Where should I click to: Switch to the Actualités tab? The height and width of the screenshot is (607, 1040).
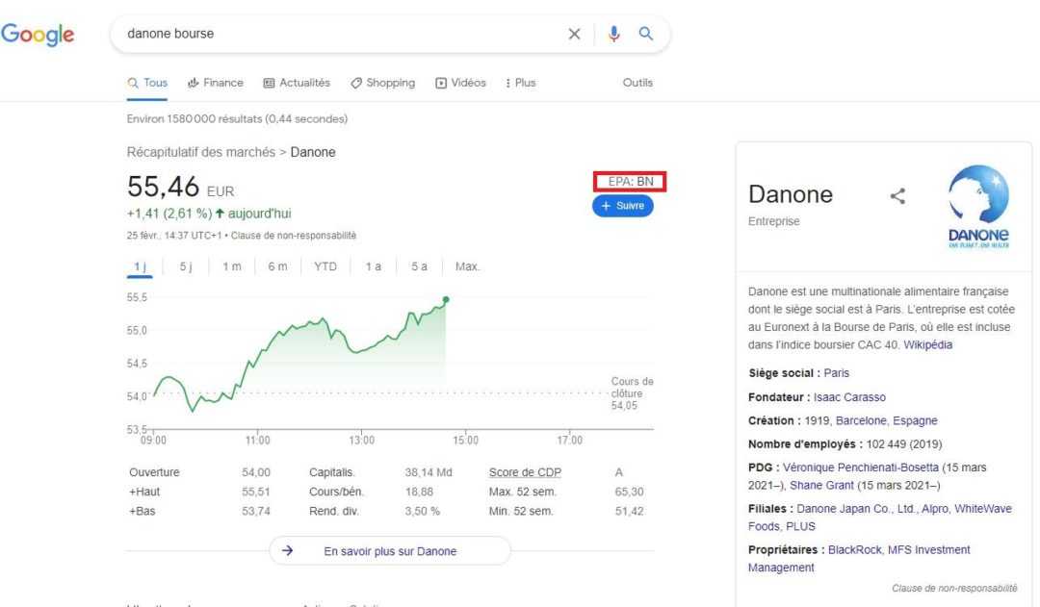point(303,83)
